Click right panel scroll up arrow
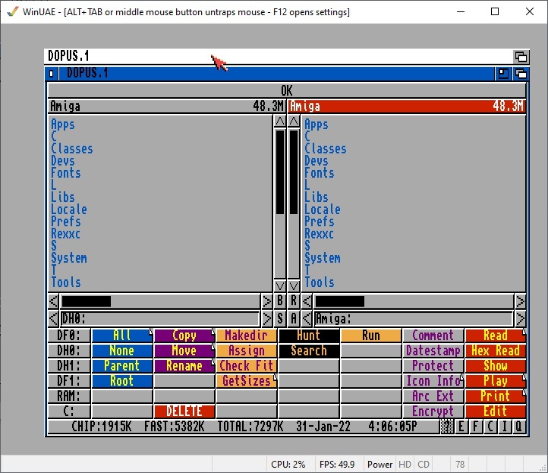The image size is (548, 473). [x=294, y=121]
